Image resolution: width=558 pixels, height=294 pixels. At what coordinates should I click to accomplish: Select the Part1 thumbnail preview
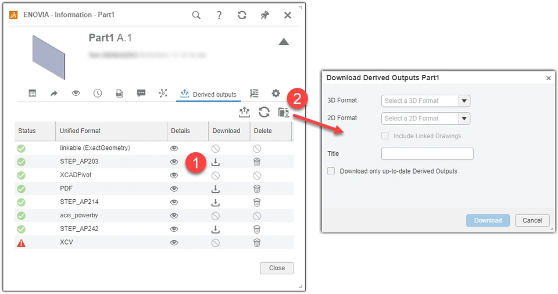(x=49, y=57)
